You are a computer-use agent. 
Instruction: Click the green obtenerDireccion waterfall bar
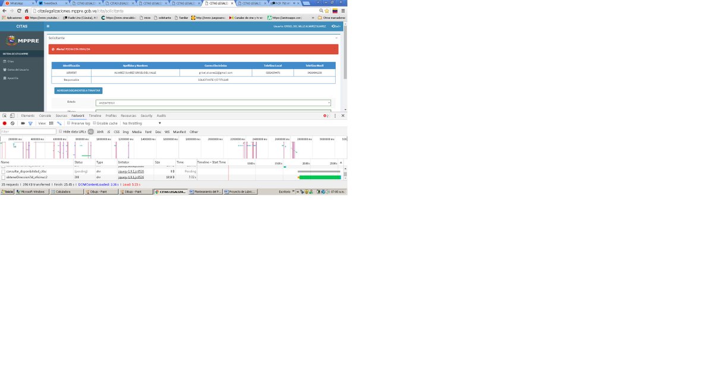[321, 177]
